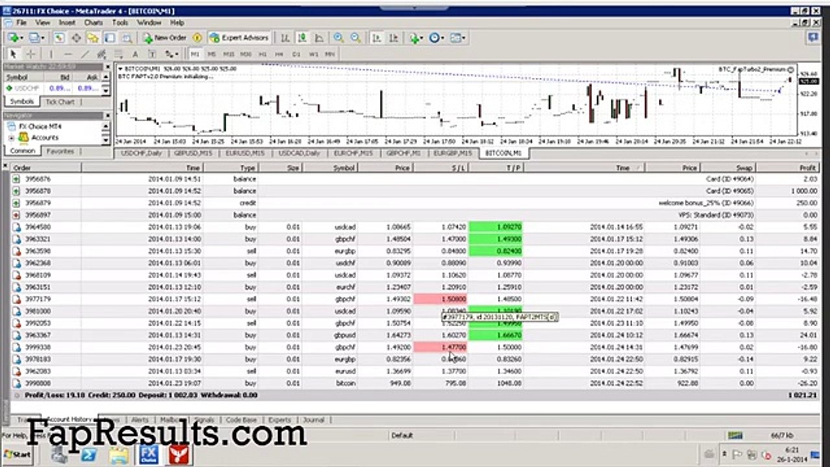The height and width of the screenshot is (467, 830).
Task: Select the Crosshair tool
Action: tap(30, 54)
